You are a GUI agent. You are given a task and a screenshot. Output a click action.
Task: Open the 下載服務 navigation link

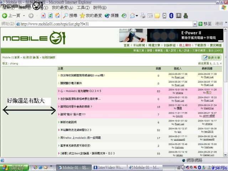tap(200, 45)
